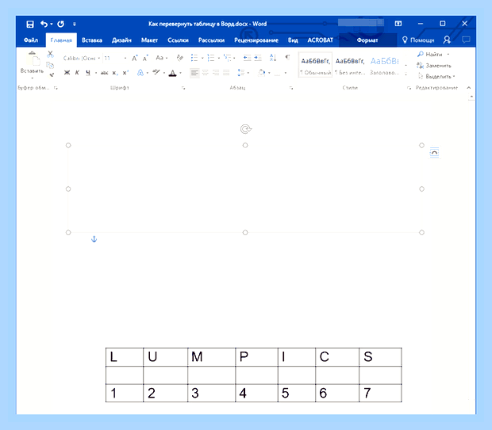The height and width of the screenshot is (430, 492).
Task: Open the Calibri font name combo box
Action: coord(82,59)
